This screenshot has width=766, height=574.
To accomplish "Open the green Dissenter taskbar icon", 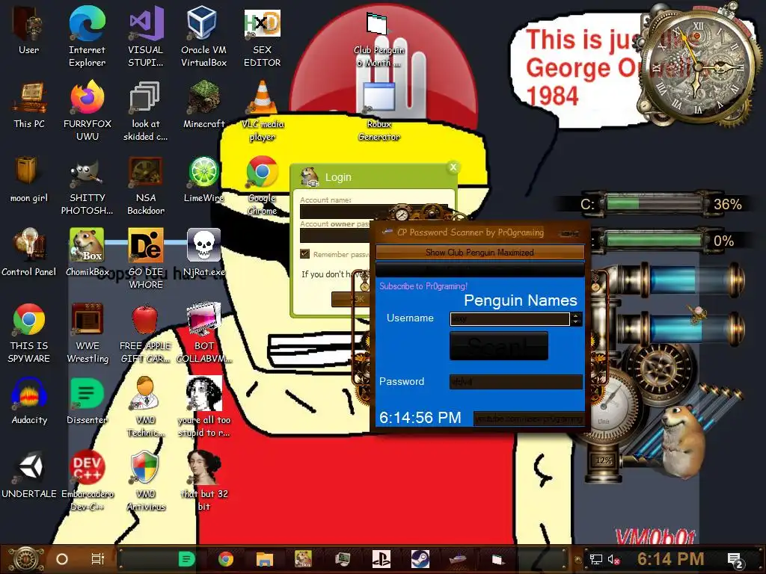I will pos(186,559).
